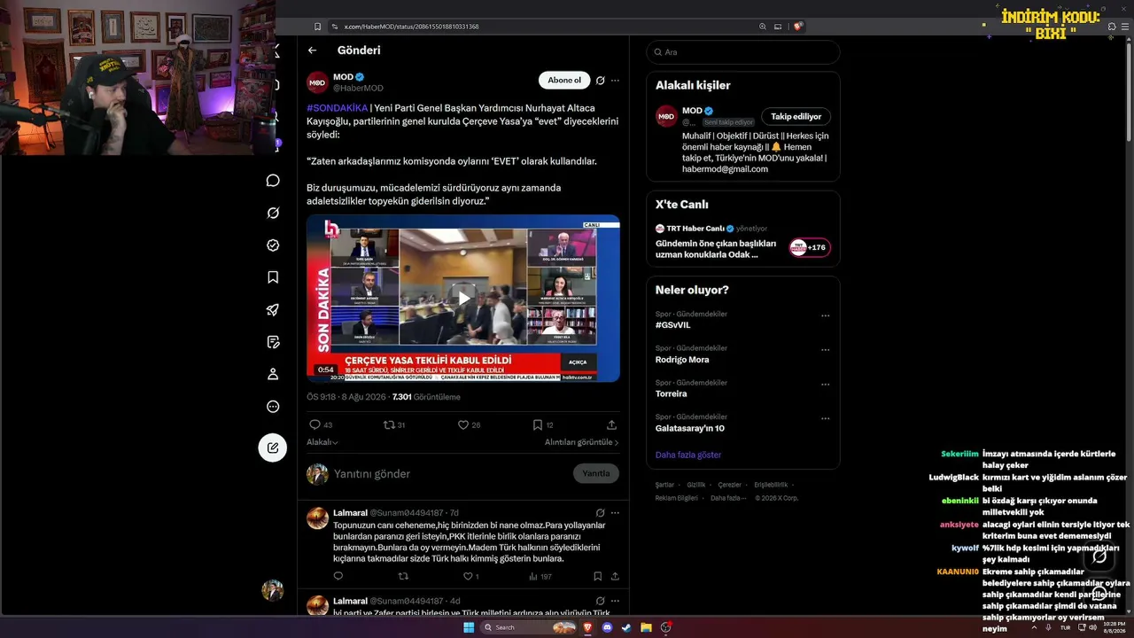This screenshot has width=1134, height=638.
Task: Reply to the 7d Lalmaral comment
Action: point(338,576)
